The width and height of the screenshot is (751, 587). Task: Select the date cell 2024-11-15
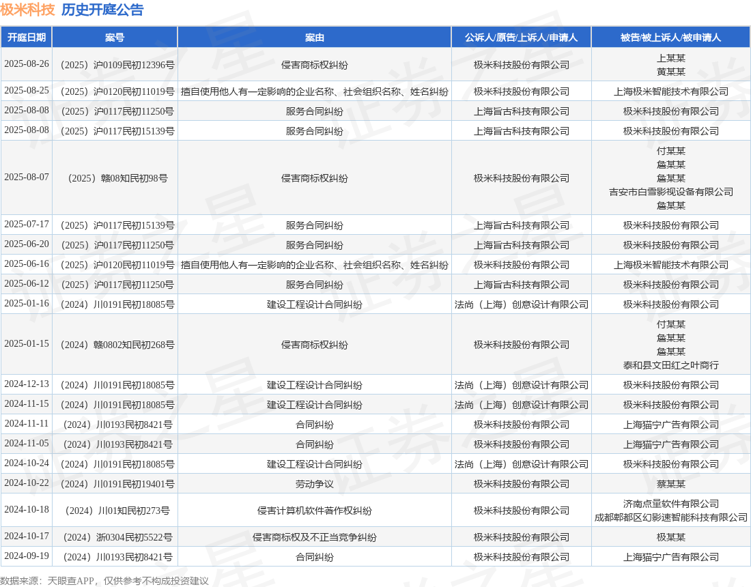(27, 403)
